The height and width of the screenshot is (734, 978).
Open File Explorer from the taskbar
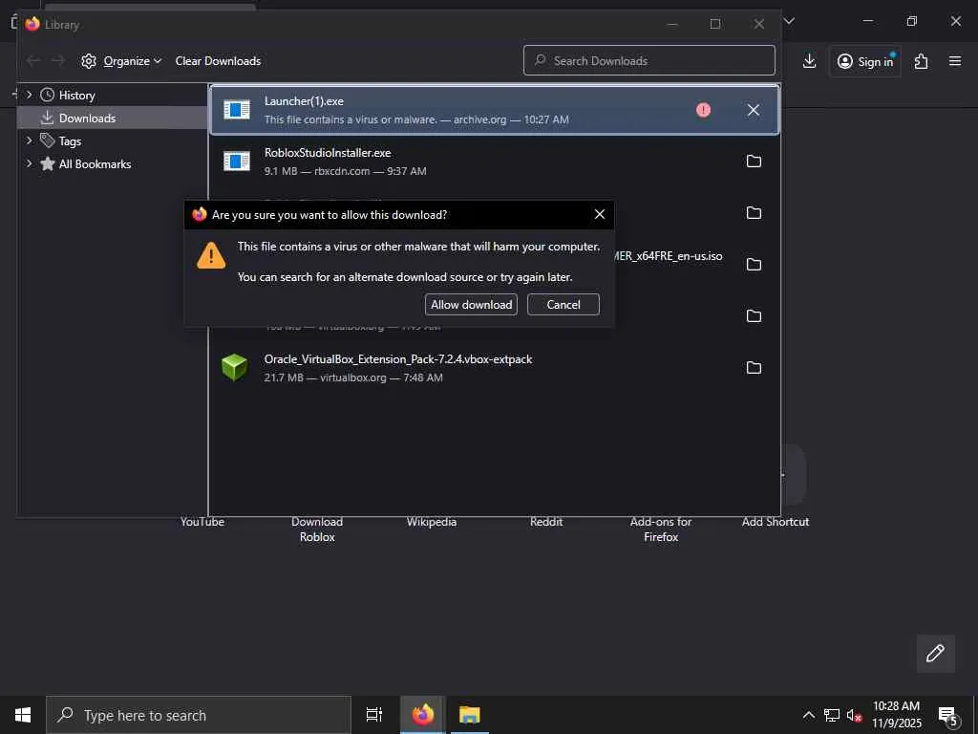(x=469, y=715)
